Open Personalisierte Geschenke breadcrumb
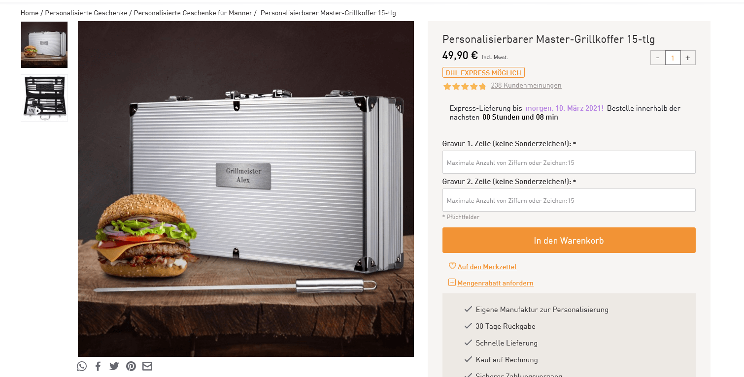744x377 pixels. (86, 13)
